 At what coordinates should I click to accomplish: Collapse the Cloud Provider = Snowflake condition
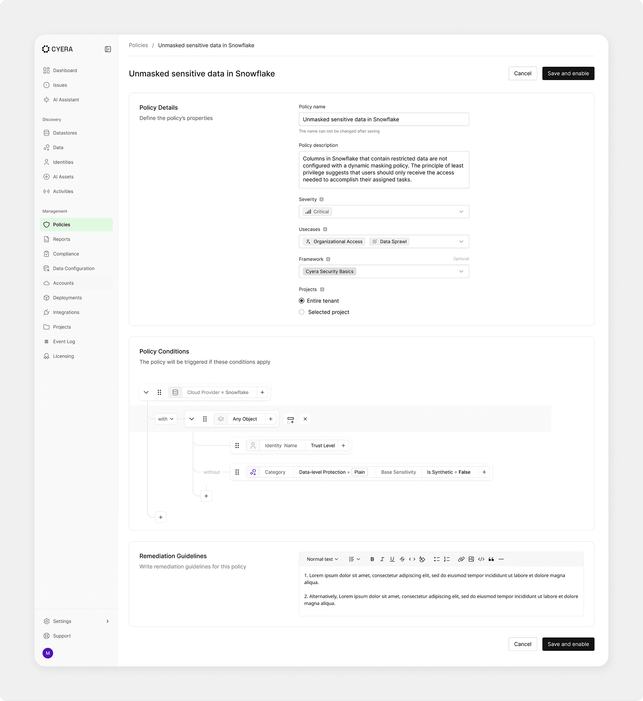pos(146,392)
